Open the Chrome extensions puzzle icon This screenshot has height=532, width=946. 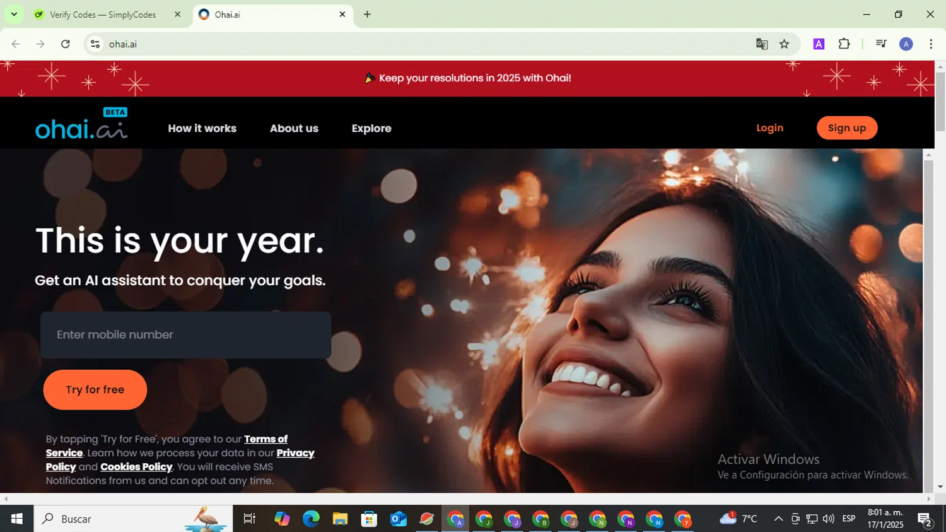click(844, 44)
